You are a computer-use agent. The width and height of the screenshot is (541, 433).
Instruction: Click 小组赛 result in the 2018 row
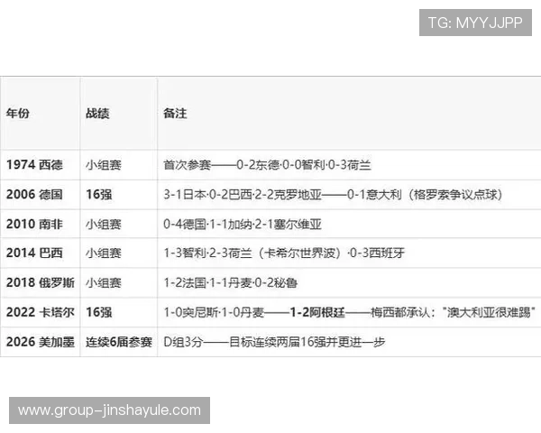[x=104, y=282]
